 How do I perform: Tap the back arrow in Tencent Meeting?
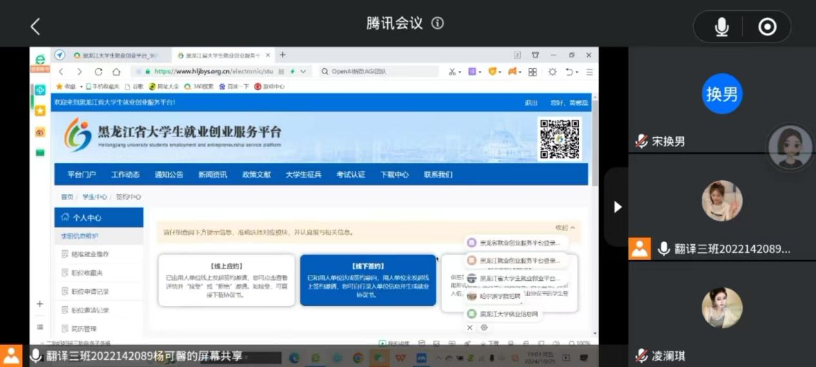(x=35, y=26)
